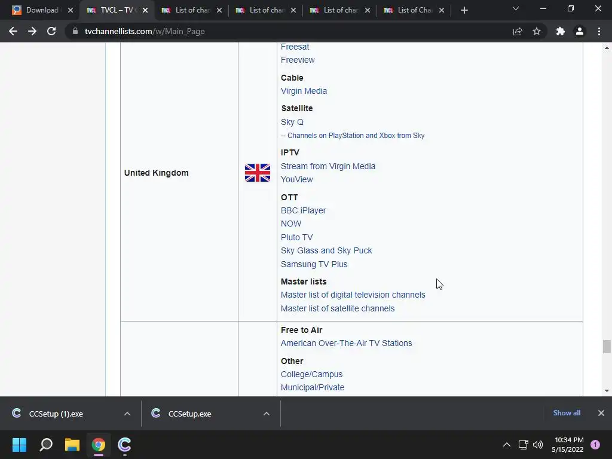Open the Freeview link
612x459 pixels.
(x=298, y=60)
